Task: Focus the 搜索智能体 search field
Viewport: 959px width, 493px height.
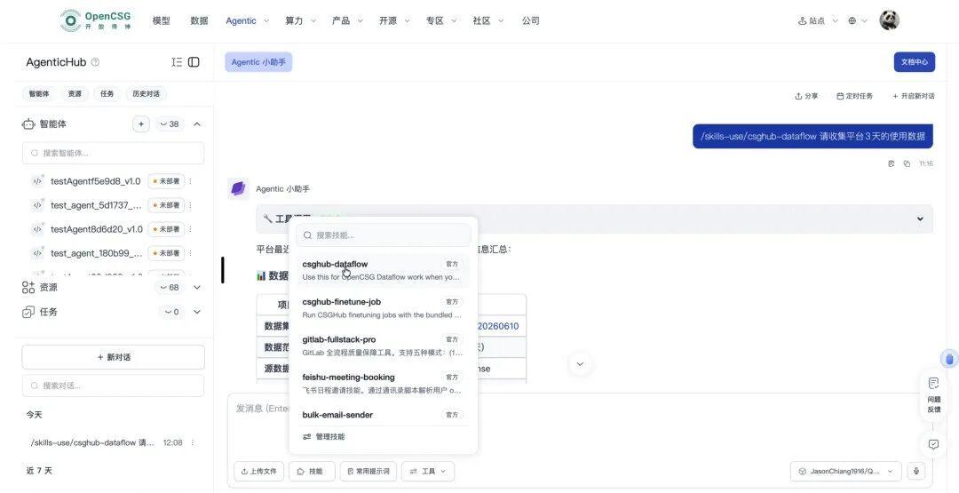Action: [x=113, y=153]
